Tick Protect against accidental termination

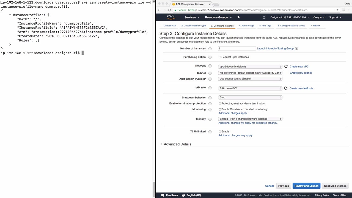[220, 104]
